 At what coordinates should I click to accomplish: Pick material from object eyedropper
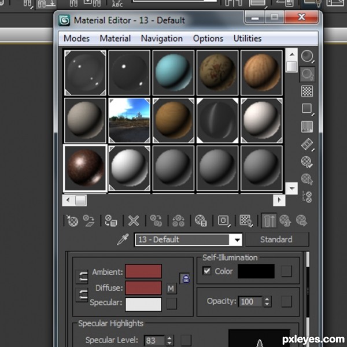[x=123, y=239]
